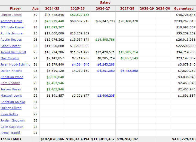Viewport: 196px width, 142px height.
Task: Open Kylor Kelley player link
Action: point(9,114)
